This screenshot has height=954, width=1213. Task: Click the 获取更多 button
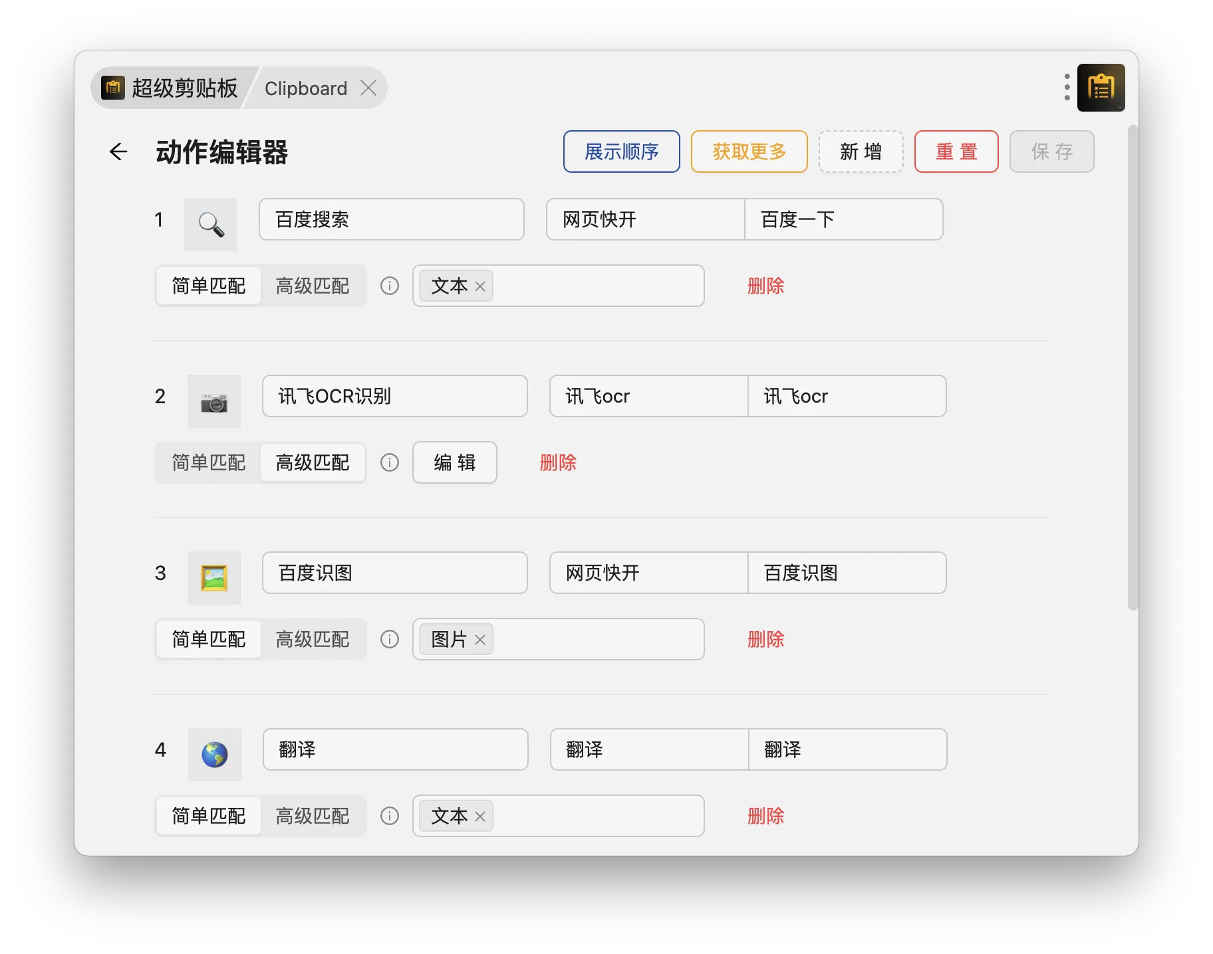[x=749, y=152]
